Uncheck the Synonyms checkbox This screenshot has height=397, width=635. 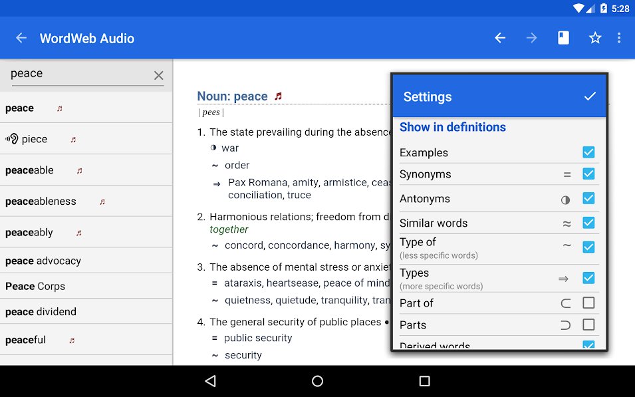[x=588, y=174]
